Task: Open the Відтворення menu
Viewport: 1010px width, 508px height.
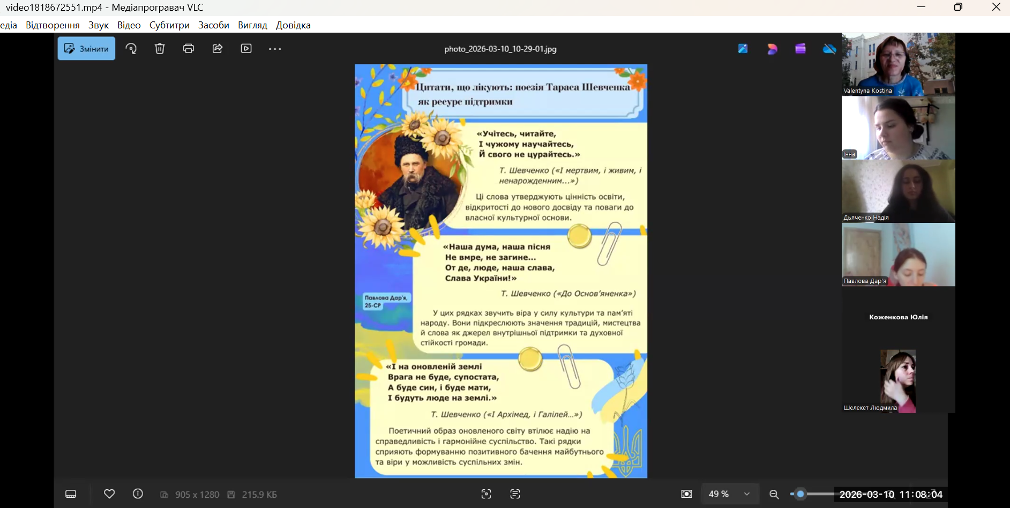Action: tap(53, 25)
